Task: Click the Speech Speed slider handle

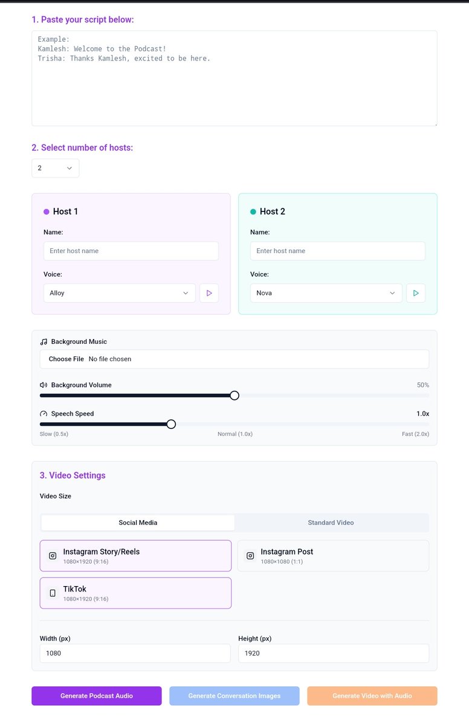Action: pos(171,424)
